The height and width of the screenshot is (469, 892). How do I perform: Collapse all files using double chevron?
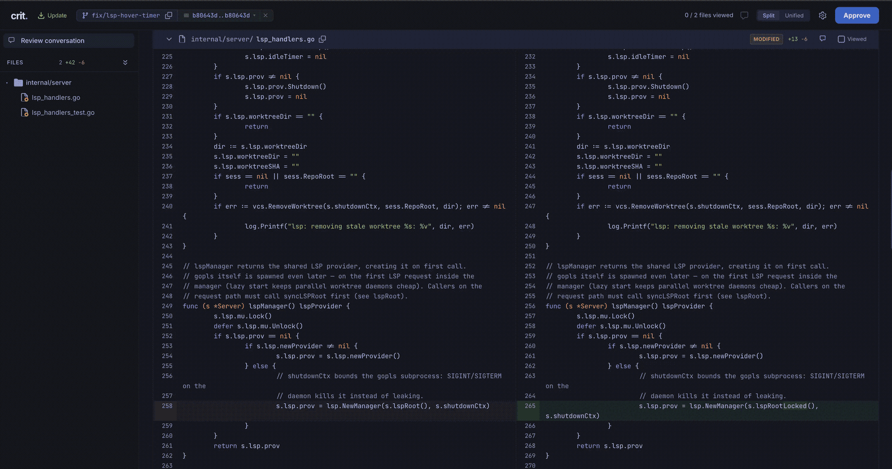point(125,62)
